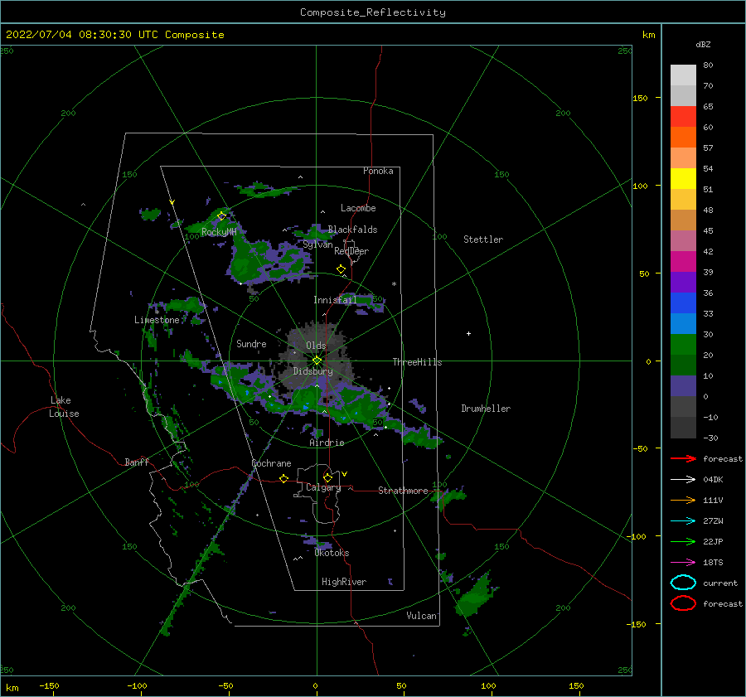Select the blue 36-33 dBZ color swatch

click(x=683, y=303)
